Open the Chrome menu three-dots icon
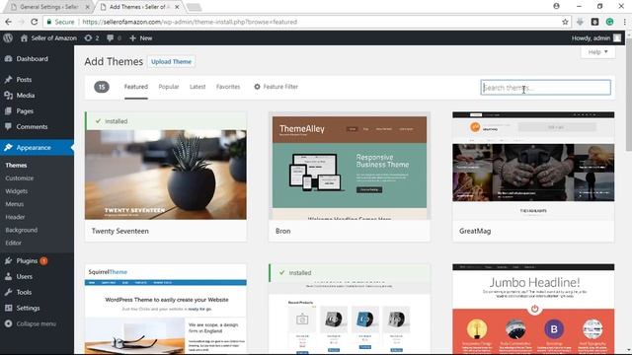 point(625,22)
